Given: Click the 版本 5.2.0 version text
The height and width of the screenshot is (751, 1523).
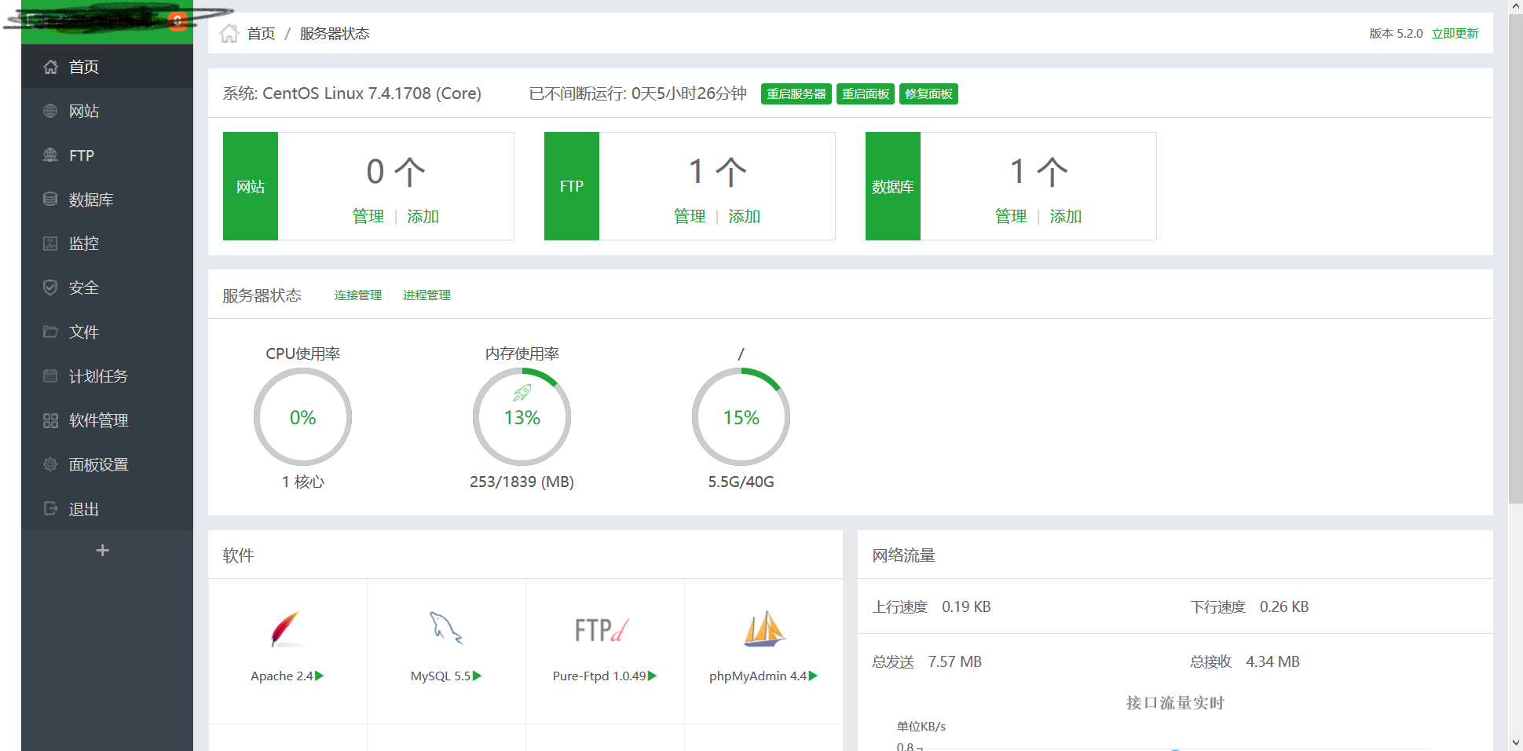Looking at the screenshot, I should click(1396, 34).
